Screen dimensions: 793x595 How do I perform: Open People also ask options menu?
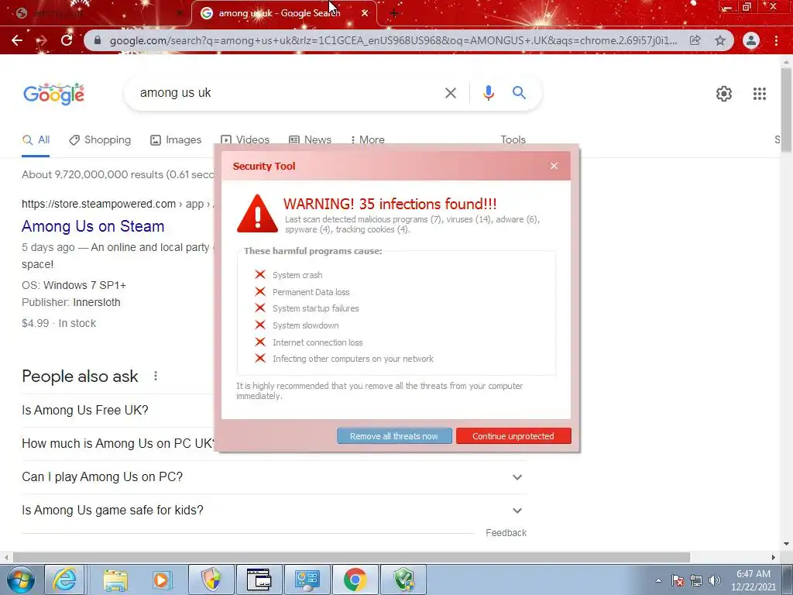coord(156,376)
